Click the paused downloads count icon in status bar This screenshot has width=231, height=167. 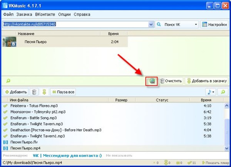178,163
